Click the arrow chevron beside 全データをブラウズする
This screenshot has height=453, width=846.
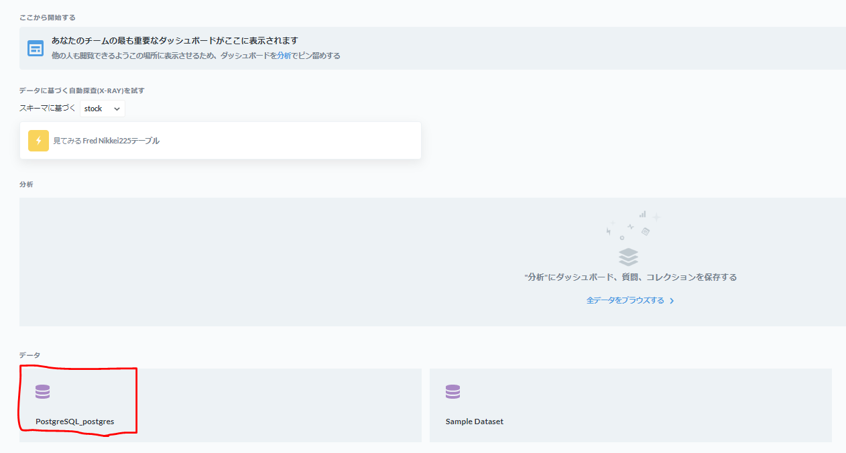click(671, 300)
